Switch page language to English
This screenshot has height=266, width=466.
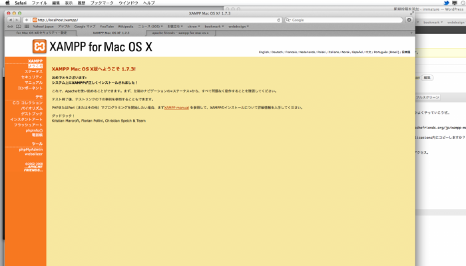(x=264, y=52)
